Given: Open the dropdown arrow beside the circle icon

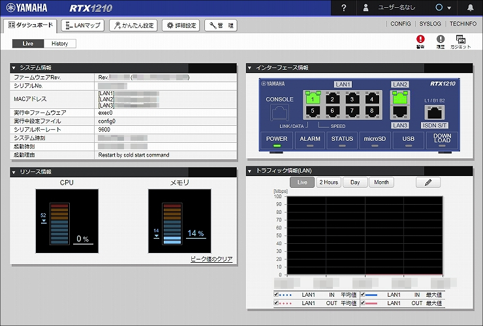Looking at the screenshot, I should click(449, 8).
